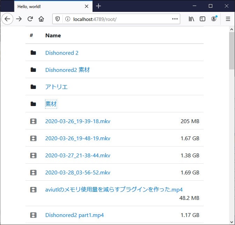Open the Dishonored2 素材 folder link
This screenshot has height=225, width=235.
(x=67, y=70)
